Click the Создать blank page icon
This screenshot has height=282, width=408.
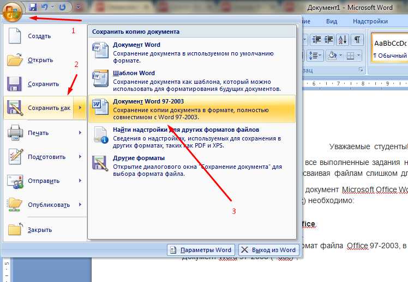pos(15,36)
